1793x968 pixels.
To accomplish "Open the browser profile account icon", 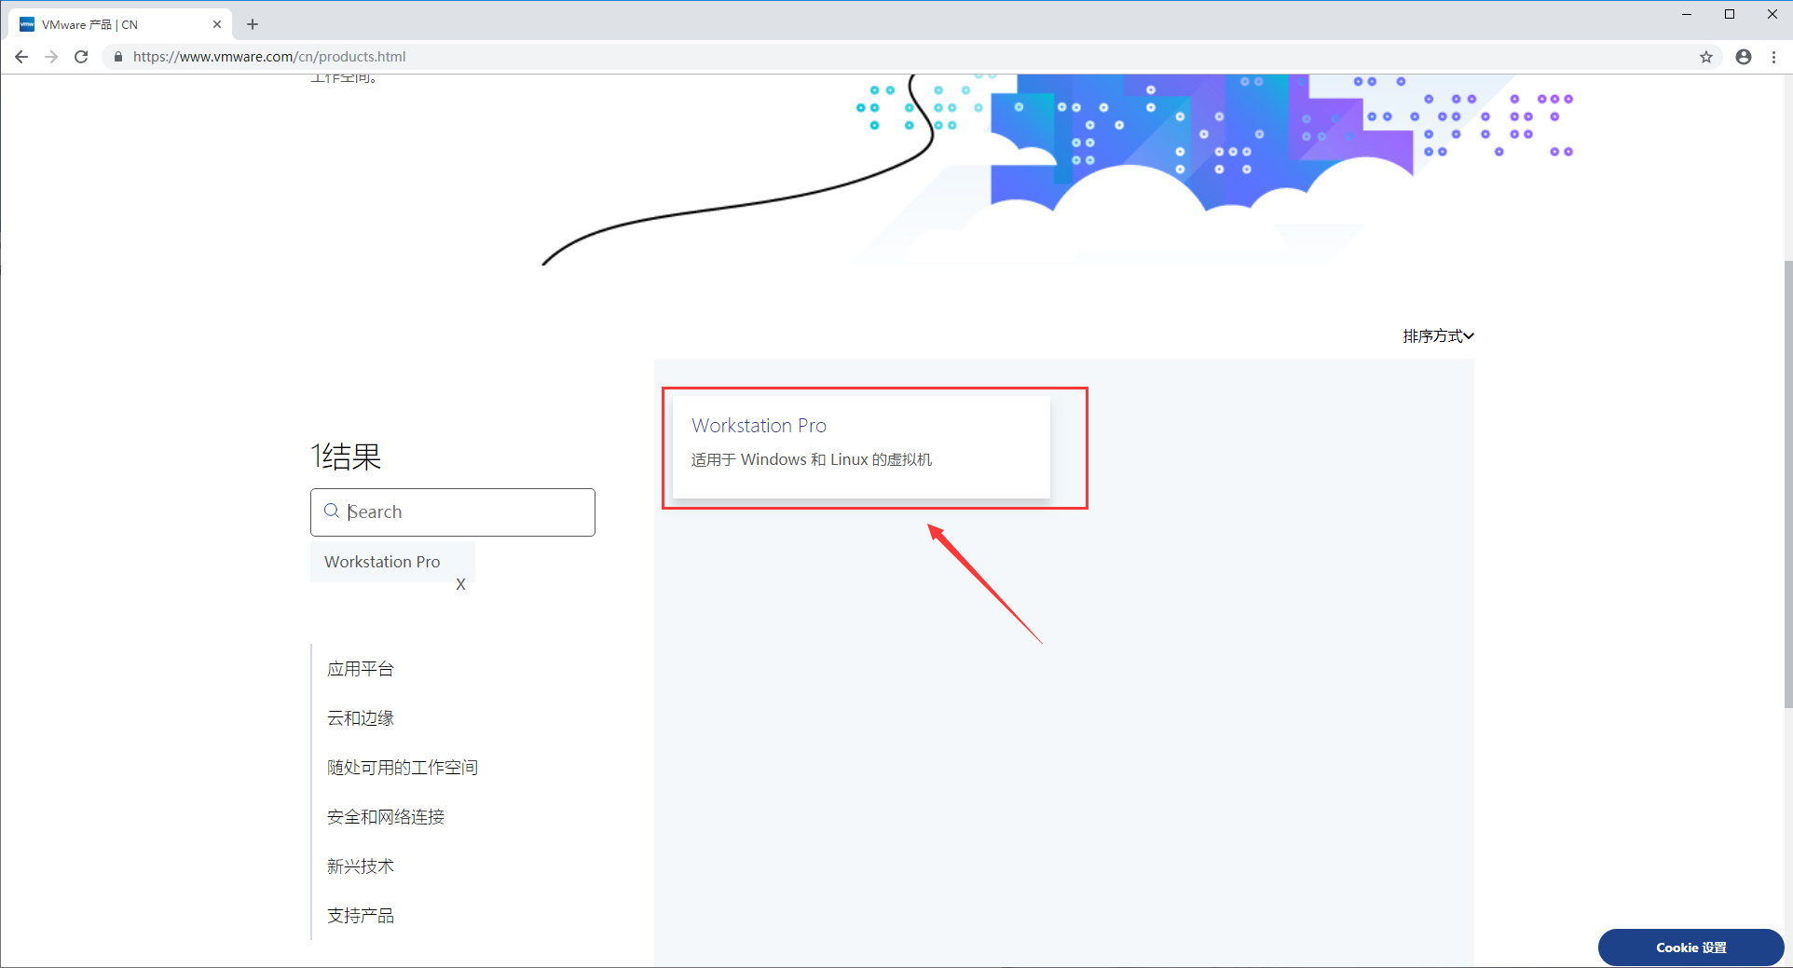I will 1743,57.
